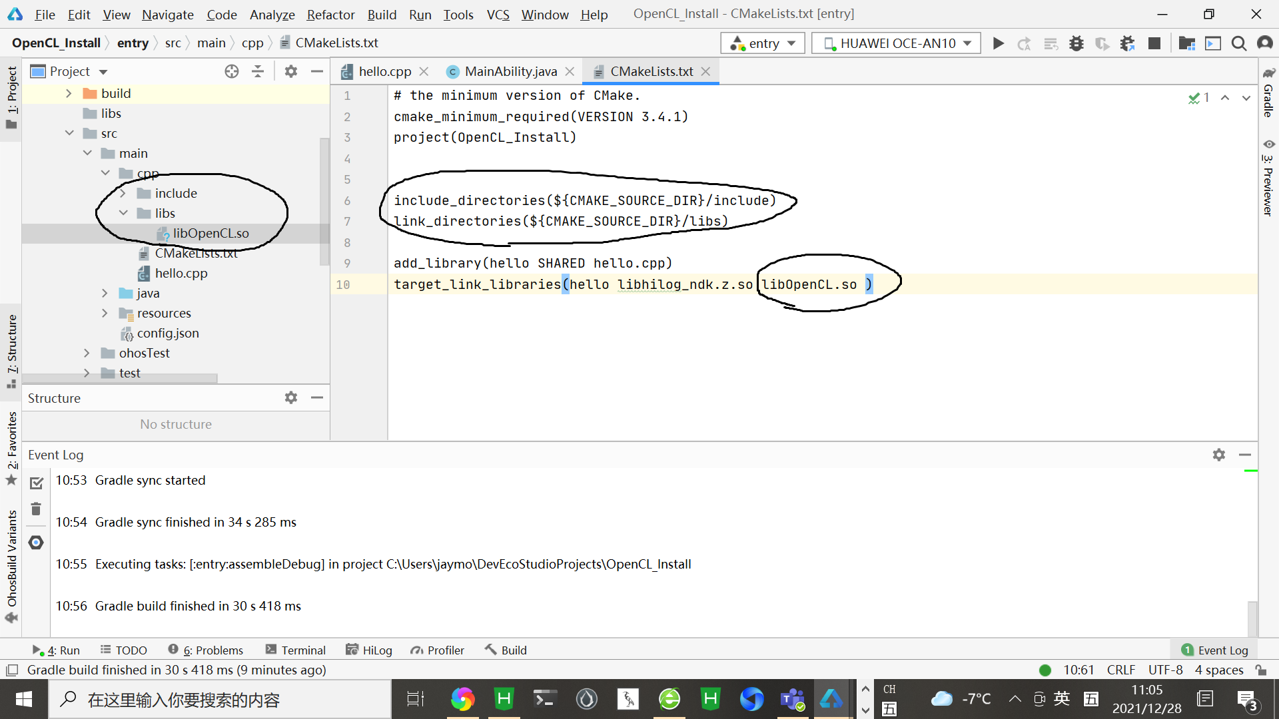Switch to the hello.cpp tab
1279x719 pixels.
click(x=384, y=71)
